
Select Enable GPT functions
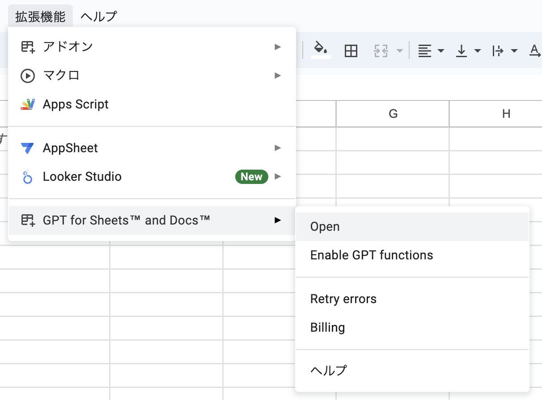372,255
